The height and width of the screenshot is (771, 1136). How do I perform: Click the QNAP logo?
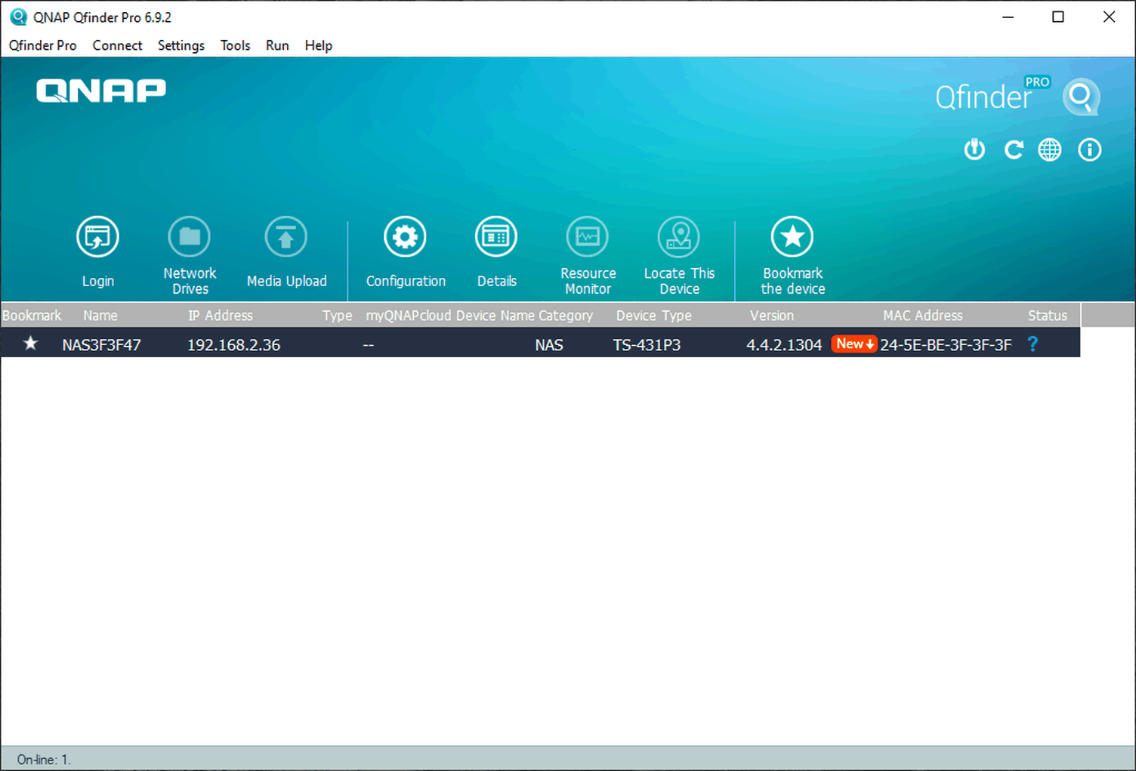coord(101,91)
